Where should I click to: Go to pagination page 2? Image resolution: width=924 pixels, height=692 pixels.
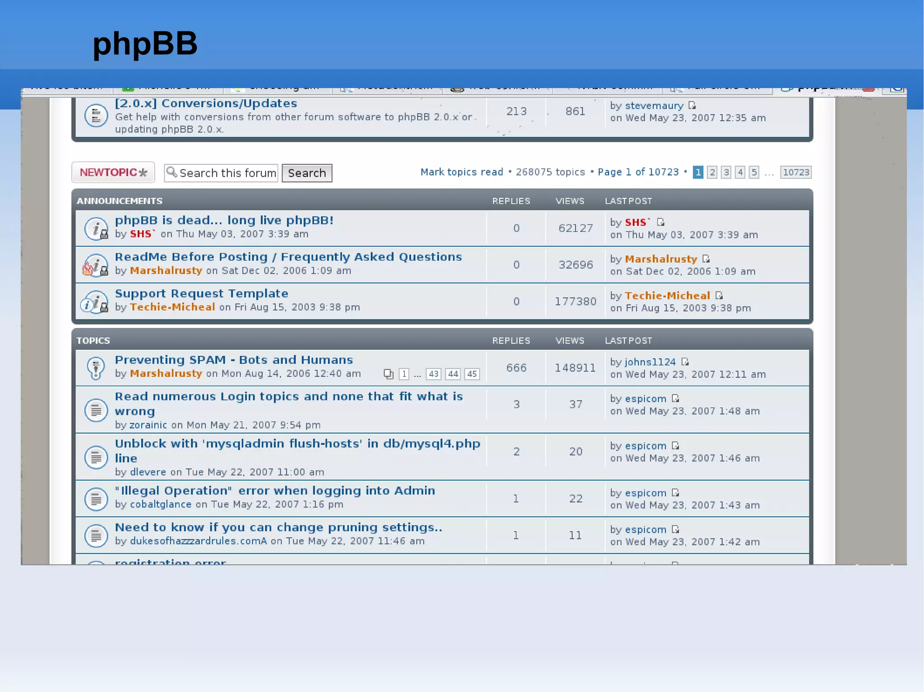pyautogui.click(x=712, y=172)
